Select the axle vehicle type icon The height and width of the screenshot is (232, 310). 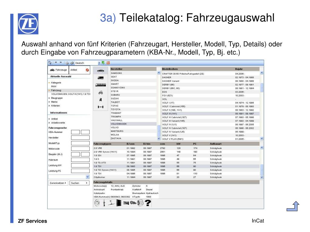coord(101,107)
